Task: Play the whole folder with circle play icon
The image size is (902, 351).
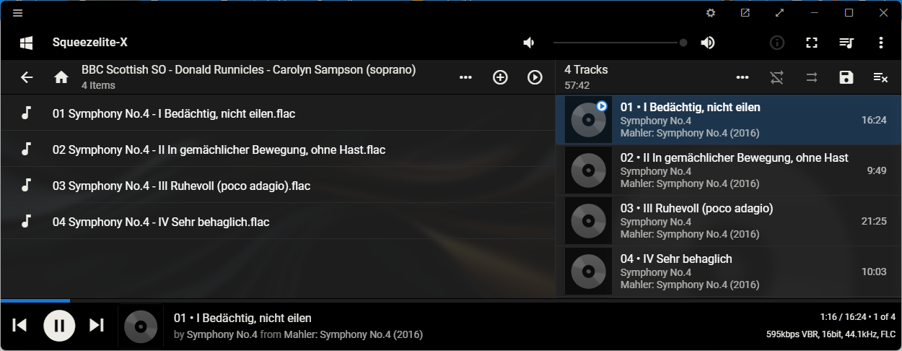Action: (535, 77)
